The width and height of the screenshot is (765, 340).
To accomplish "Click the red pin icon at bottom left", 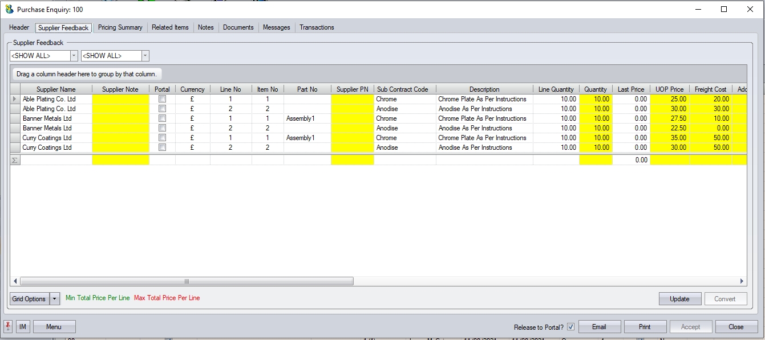I will (x=8, y=326).
